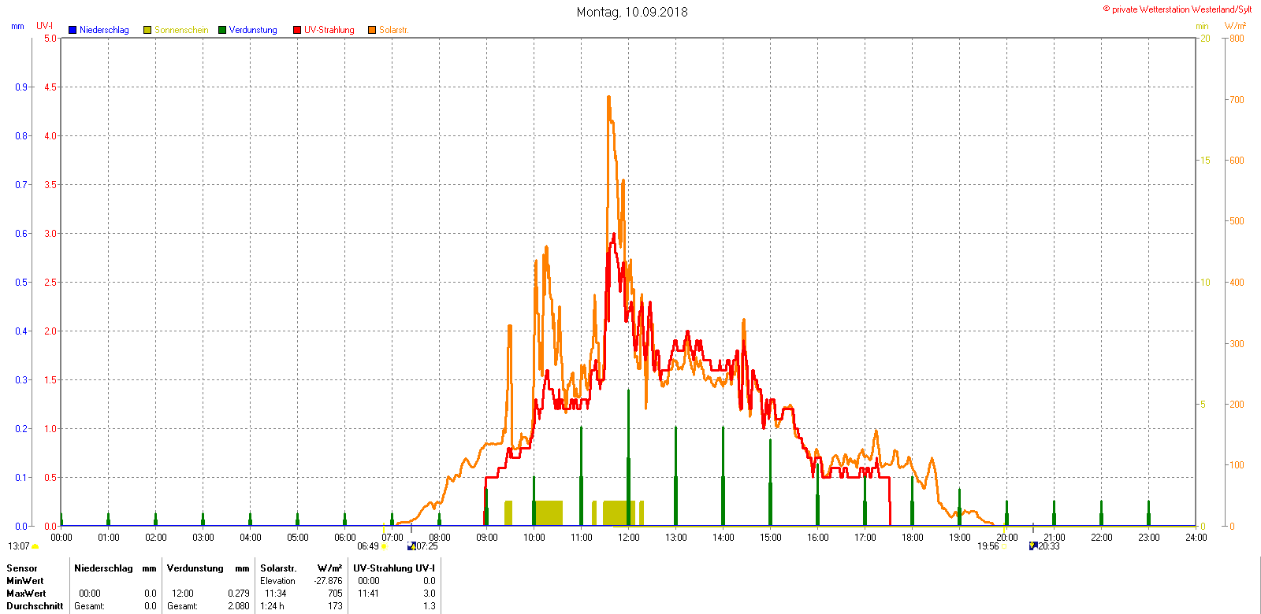Click the yellow 'min' axis unit label

[x=1202, y=26]
